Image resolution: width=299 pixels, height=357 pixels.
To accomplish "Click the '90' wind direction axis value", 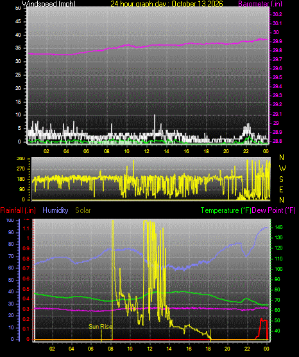I will [22, 189].
